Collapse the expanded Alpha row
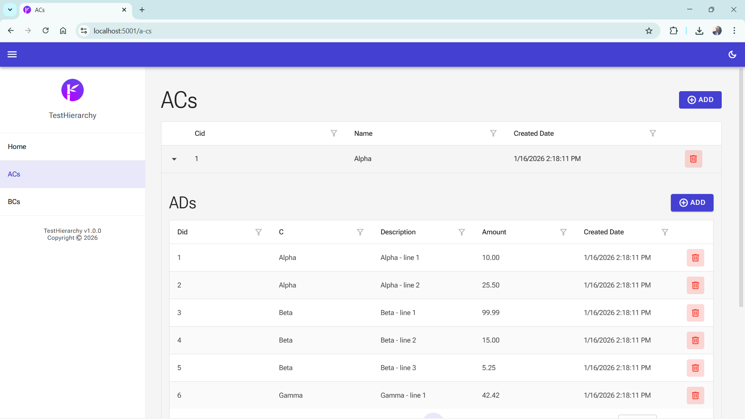The width and height of the screenshot is (745, 419). tap(174, 159)
